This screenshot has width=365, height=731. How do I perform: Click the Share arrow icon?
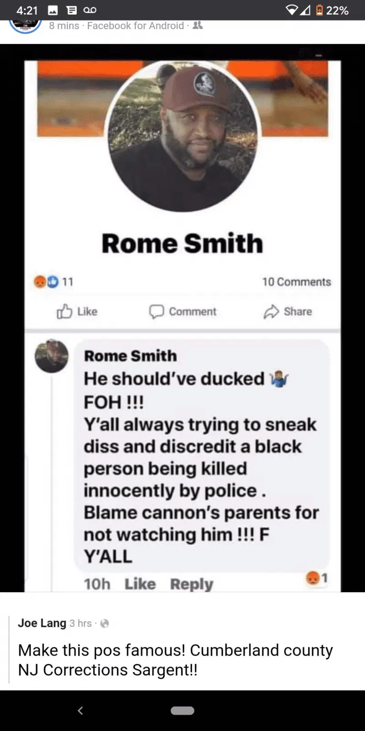(271, 312)
